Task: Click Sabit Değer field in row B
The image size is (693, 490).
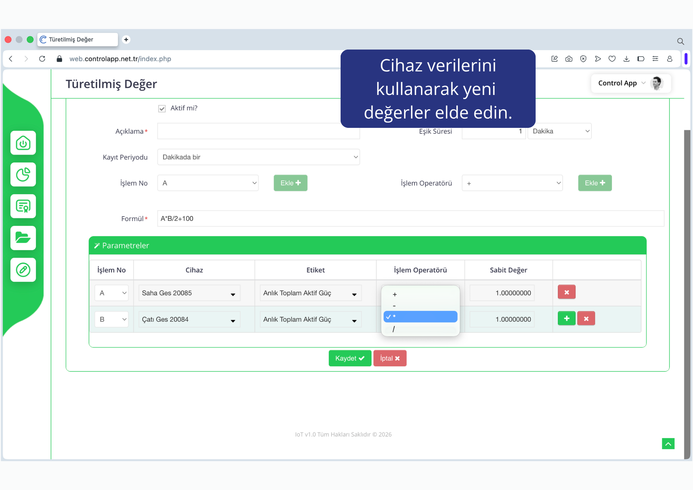Action: point(502,319)
